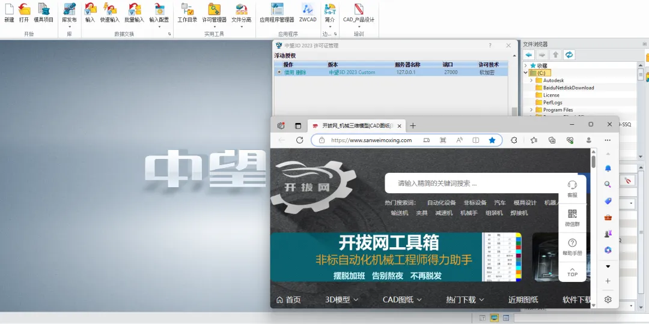The height and width of the screenshot is (324, 649).
Task: Go back in the file browser panel
Action: coord(529,55)
